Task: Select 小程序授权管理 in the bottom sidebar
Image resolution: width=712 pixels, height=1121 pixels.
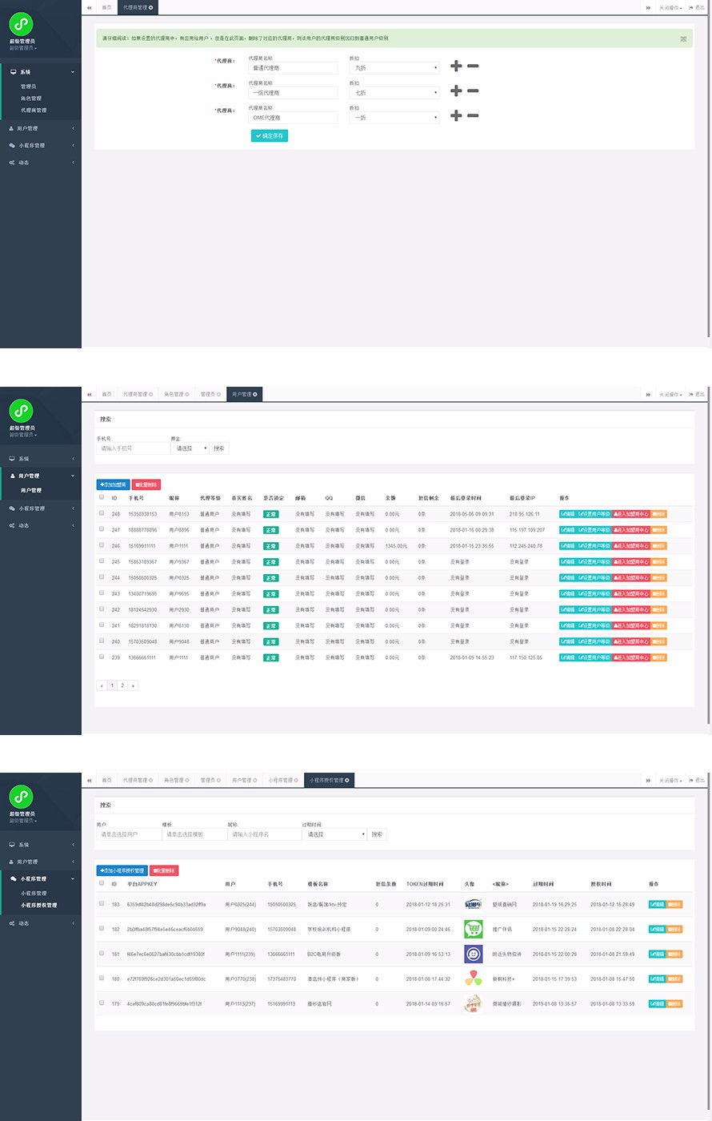Action: (x=39, y=906)
